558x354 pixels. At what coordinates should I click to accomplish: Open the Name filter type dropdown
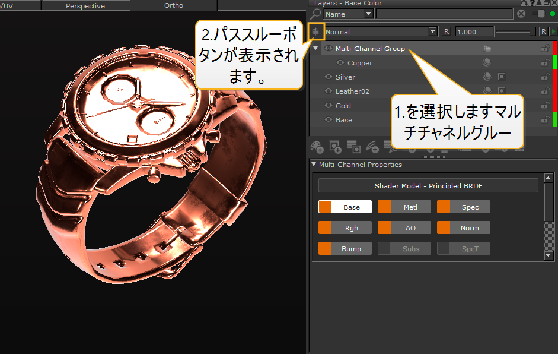click(x=368, y=14)
